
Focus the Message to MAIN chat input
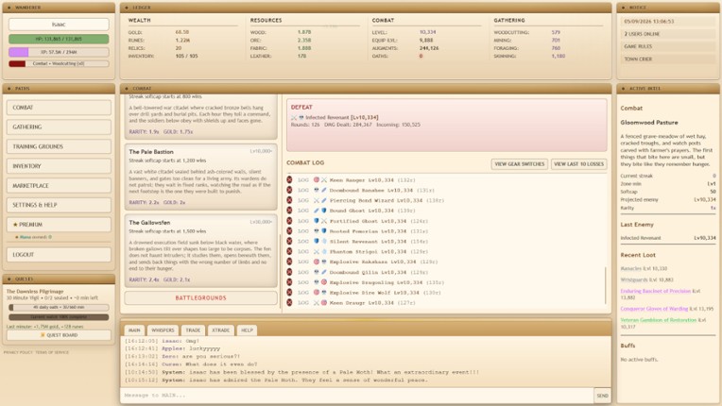coord(357,395)
